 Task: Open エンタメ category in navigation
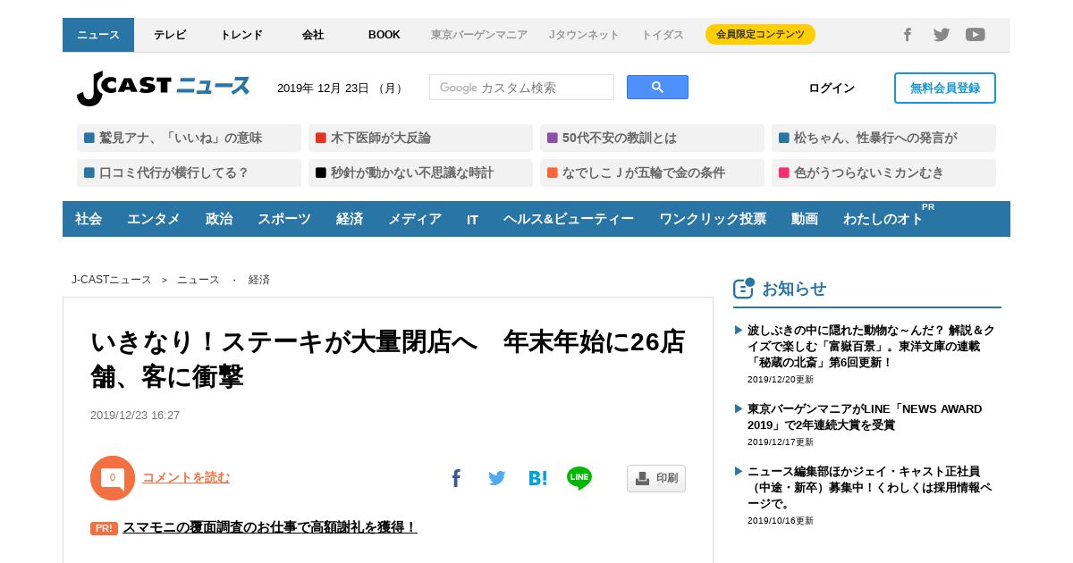click(x=154, y=219)
